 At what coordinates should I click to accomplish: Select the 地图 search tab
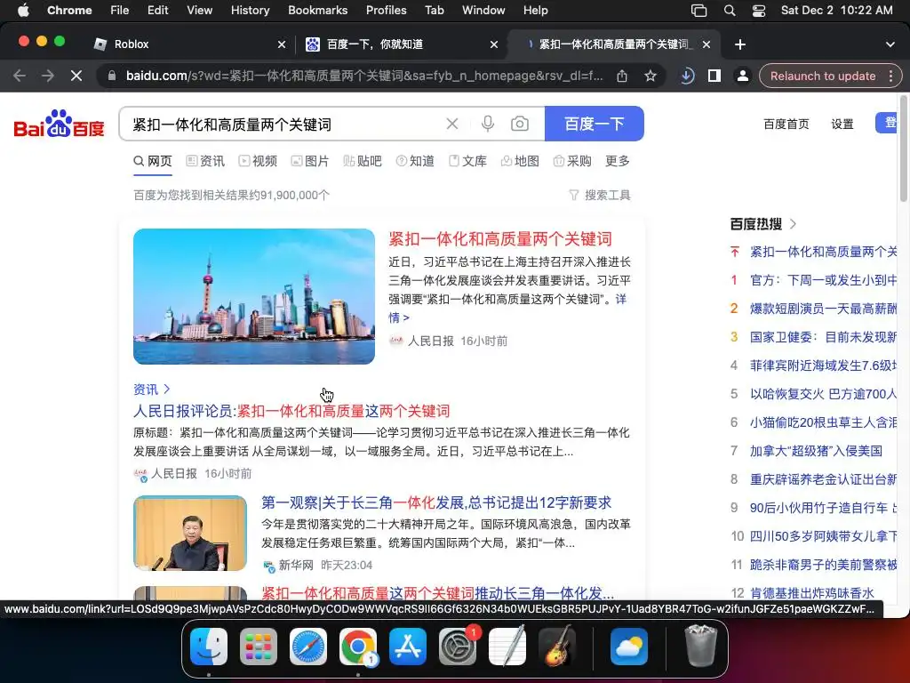coord(520,161)
